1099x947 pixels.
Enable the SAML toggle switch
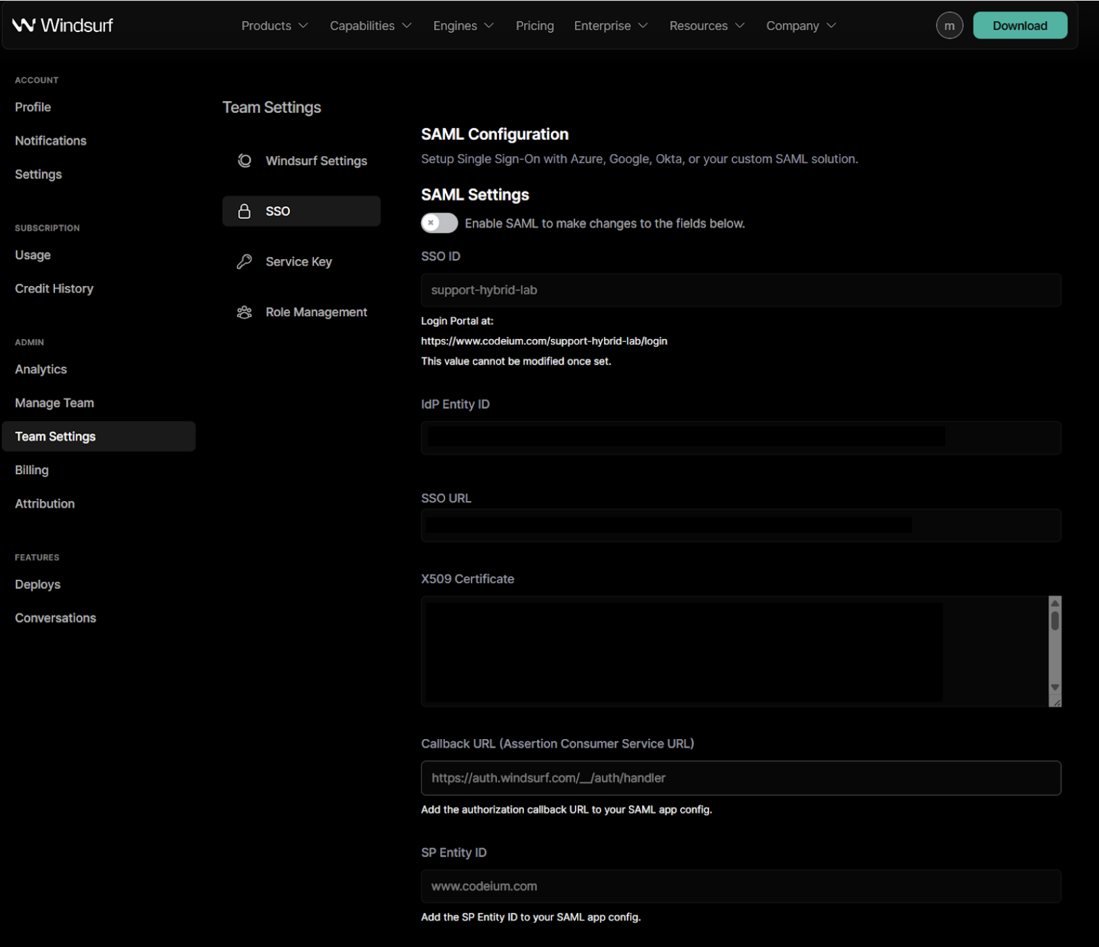439,223
